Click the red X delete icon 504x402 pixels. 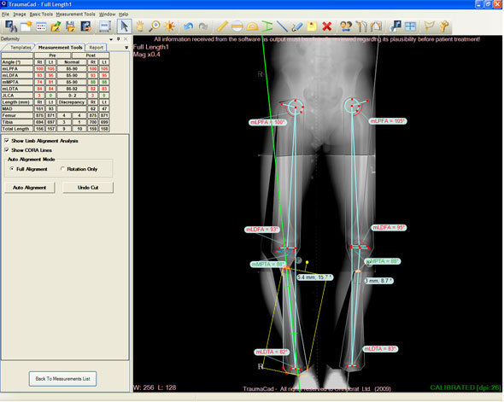coord(327,26)
